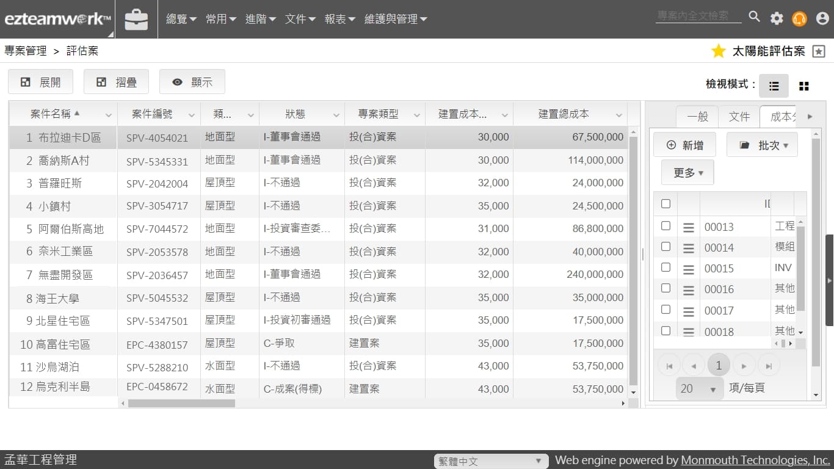The width and height of the screenshot is (834, 469).
Task: Toggle the select-all checkbox in header
Action: (665, 204)
